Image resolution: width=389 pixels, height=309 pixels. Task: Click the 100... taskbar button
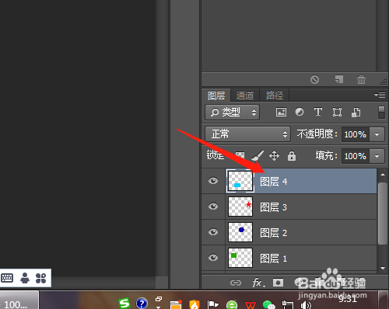[x=19, y=300]
